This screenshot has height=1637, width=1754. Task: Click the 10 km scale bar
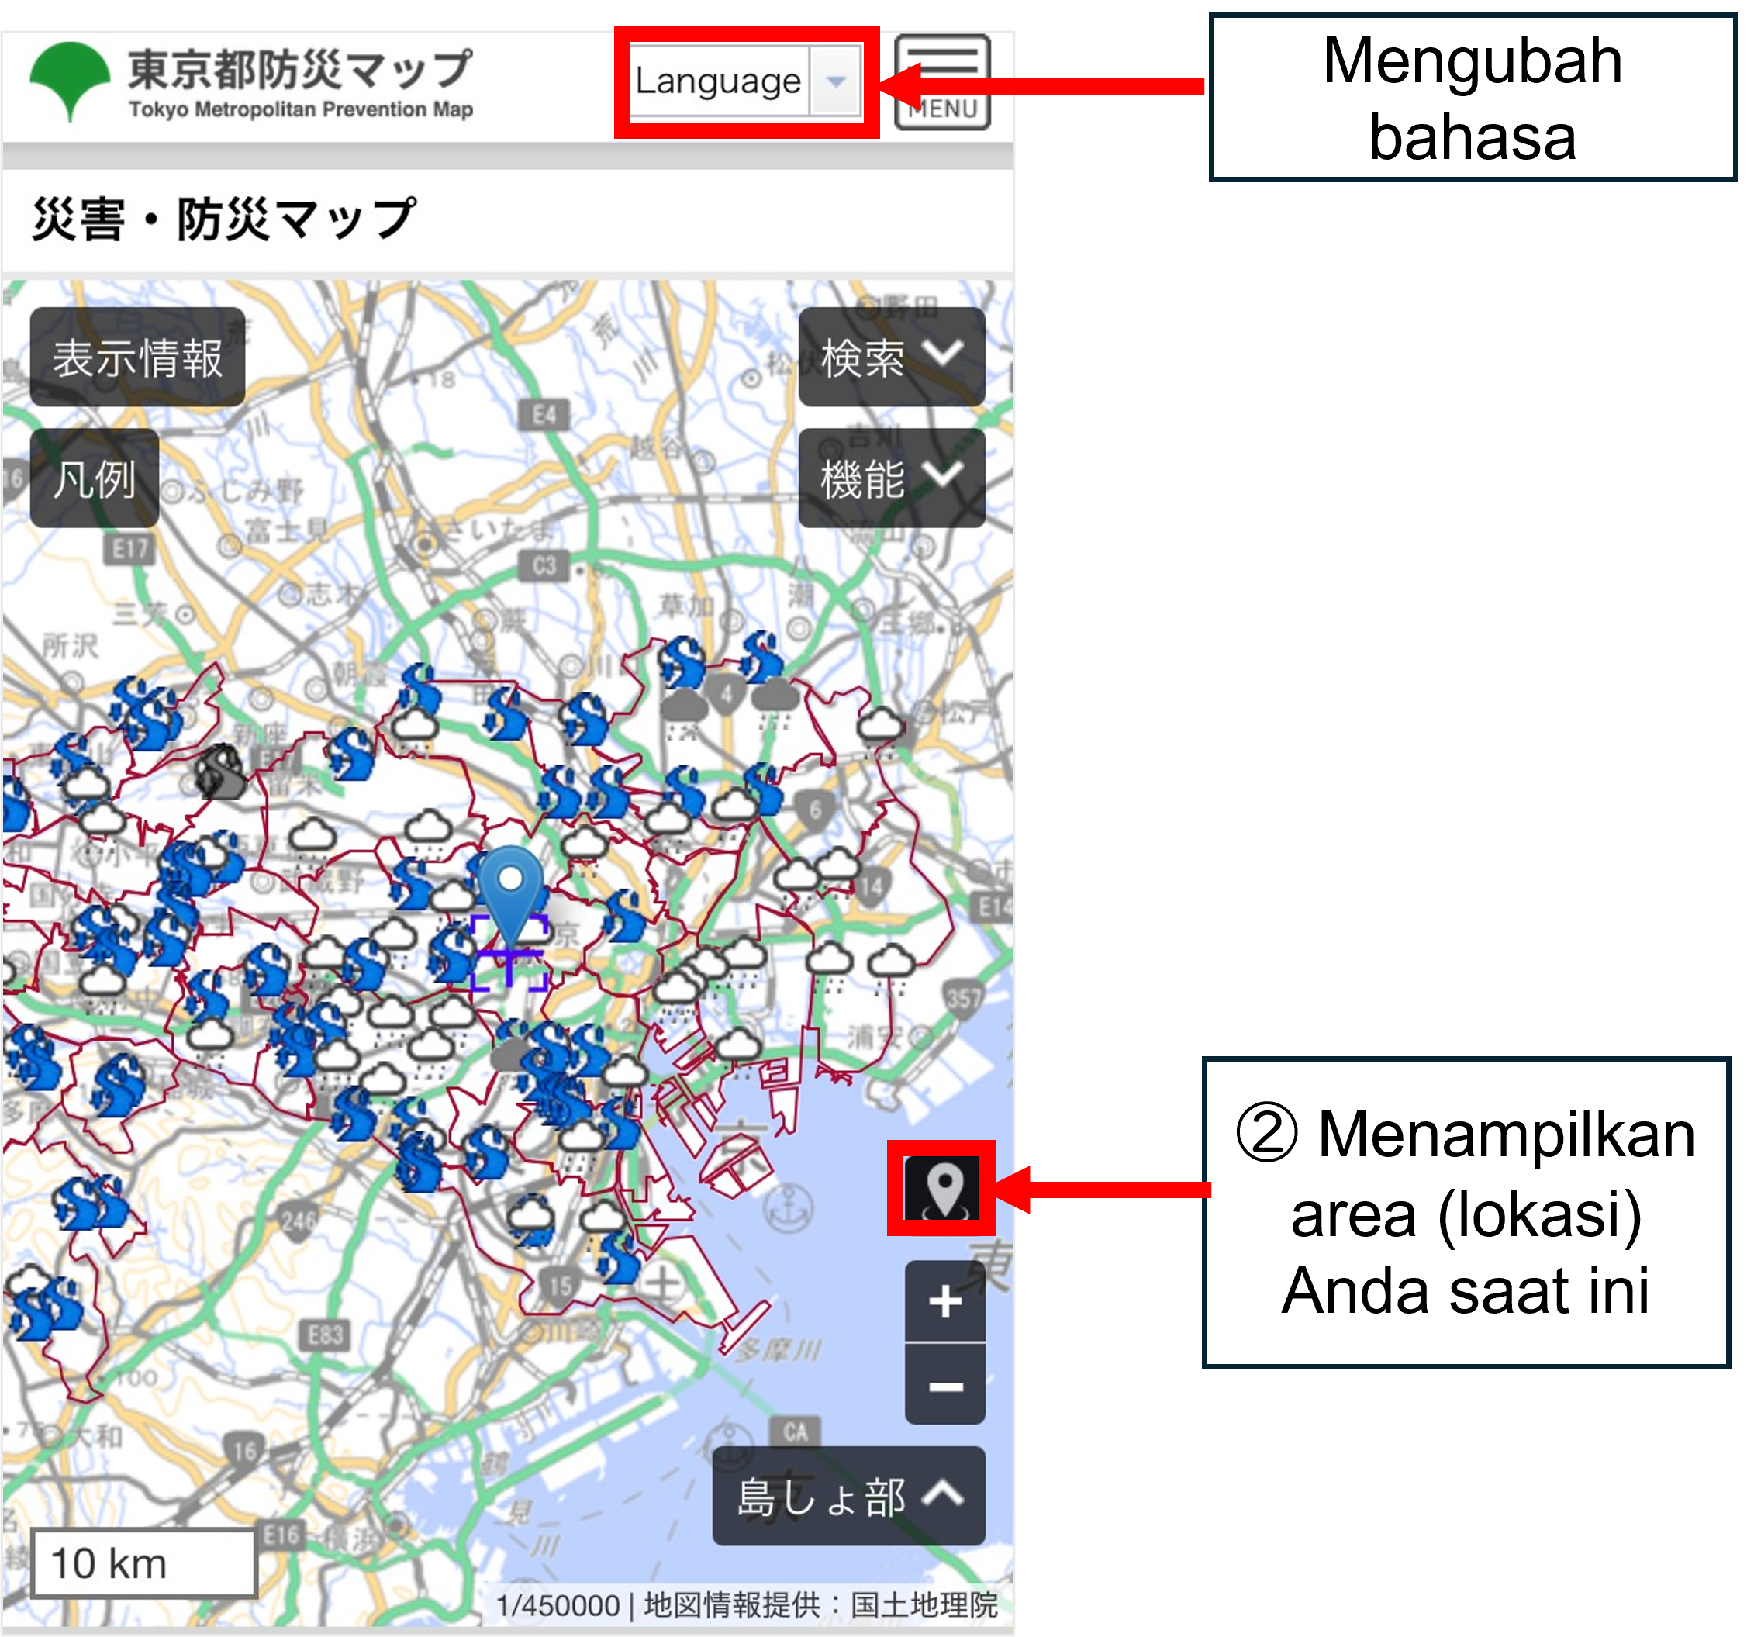(143, 1564)
